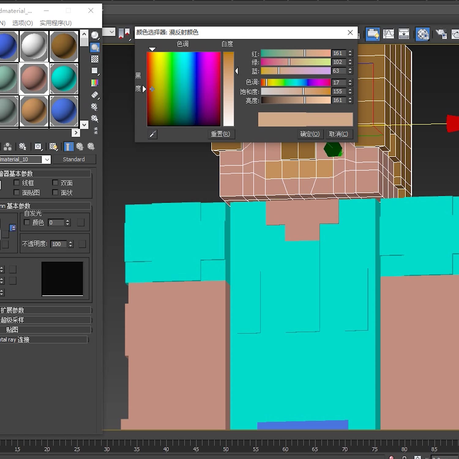Adjust the 饱和度 saturation slider

tap(296, 91)
